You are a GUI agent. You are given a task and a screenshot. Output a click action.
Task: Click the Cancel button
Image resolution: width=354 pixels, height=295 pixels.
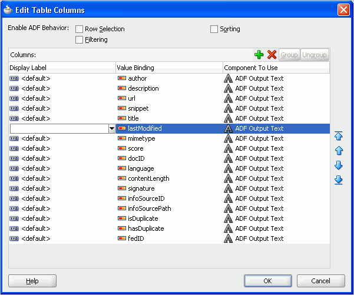click(x=320, y=281)
